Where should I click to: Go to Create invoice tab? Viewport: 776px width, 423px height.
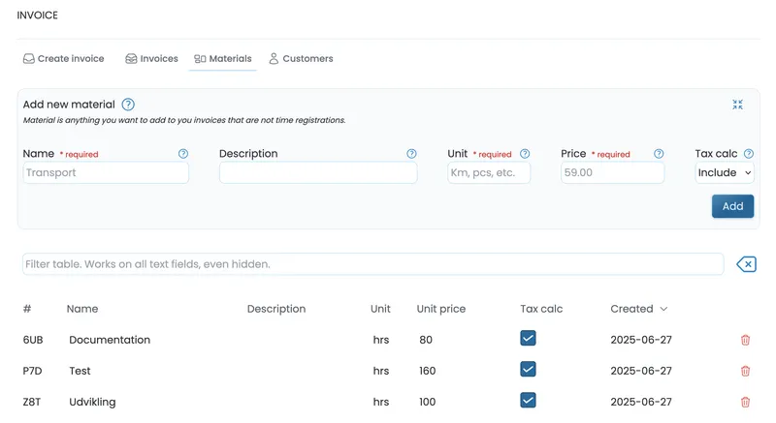coord(63,59)
